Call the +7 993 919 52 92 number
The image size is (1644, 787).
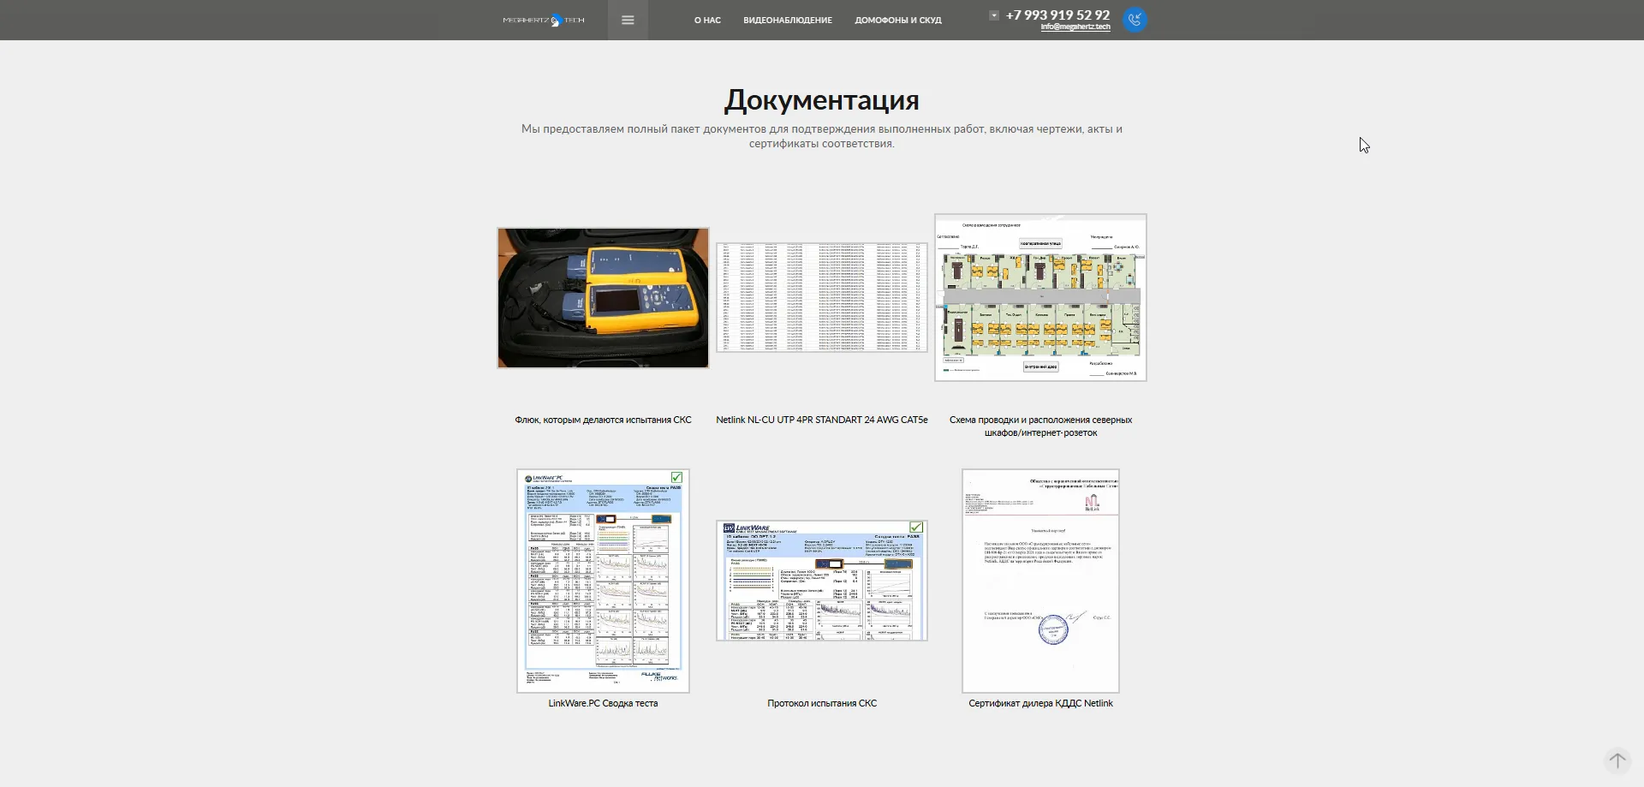1057,15
